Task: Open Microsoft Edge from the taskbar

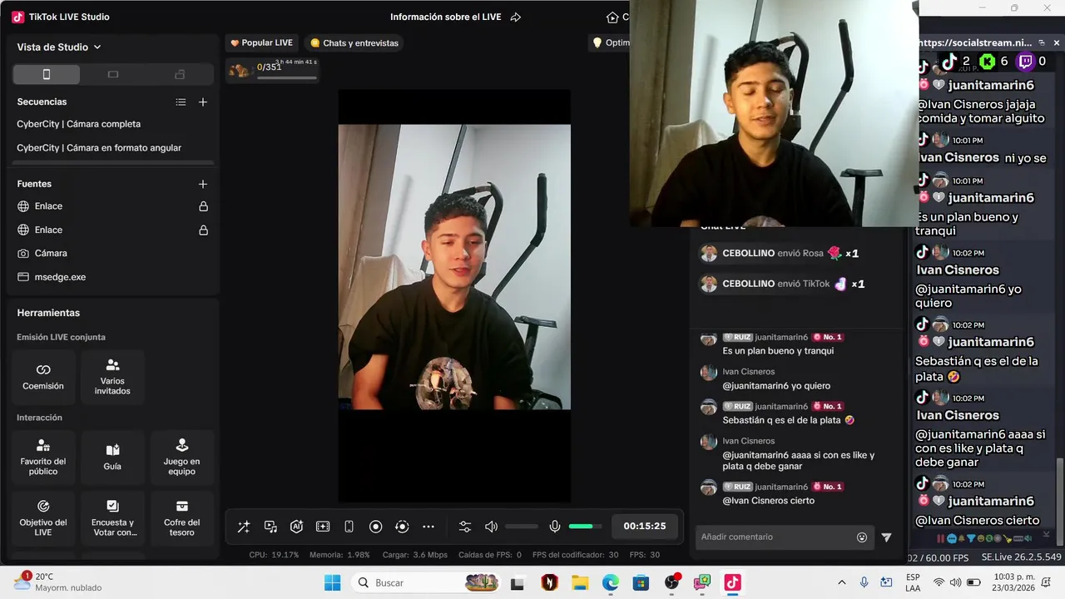Action: point(611,582)
